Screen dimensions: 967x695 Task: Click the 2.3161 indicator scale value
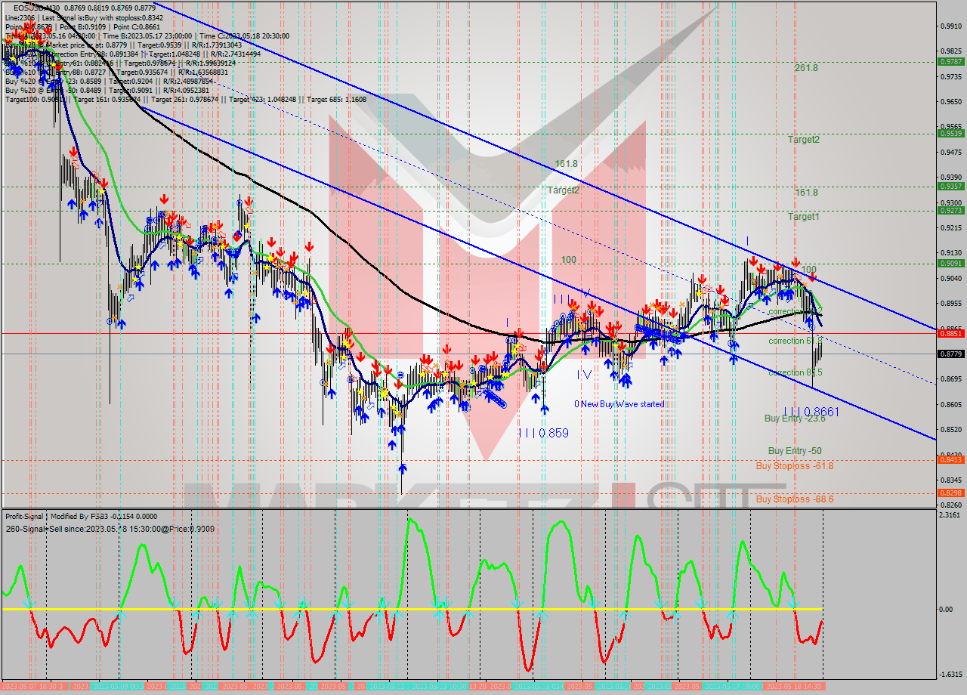[x=950, y=515]
